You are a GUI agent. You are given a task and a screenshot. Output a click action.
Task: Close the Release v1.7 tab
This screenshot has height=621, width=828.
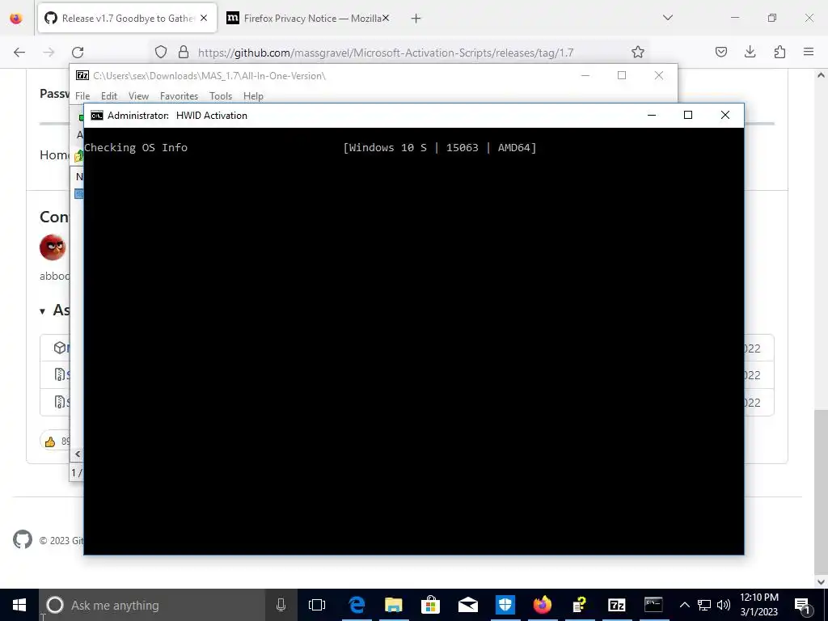pyautogui.click(x=204, y=18)
